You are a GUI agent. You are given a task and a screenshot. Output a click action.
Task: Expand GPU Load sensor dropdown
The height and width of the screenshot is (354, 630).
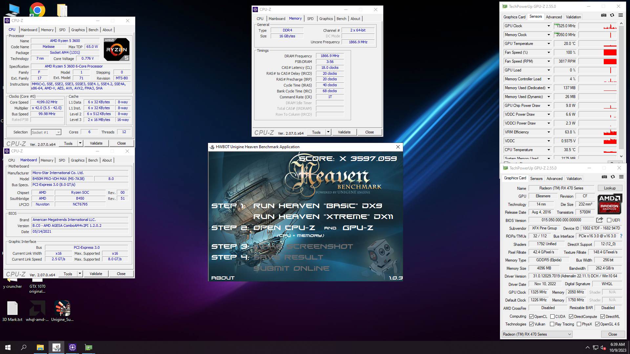(548, 70)
